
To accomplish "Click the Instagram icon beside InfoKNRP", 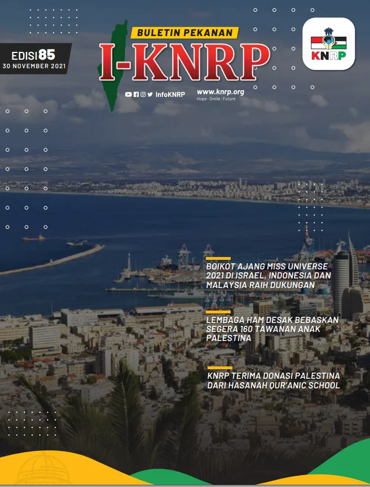I will [x=143, y=95].
